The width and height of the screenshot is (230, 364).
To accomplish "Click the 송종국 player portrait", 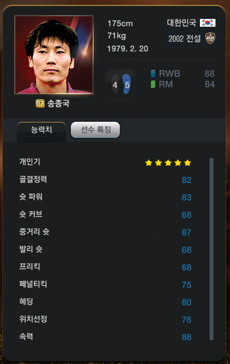I will (54, 55).
